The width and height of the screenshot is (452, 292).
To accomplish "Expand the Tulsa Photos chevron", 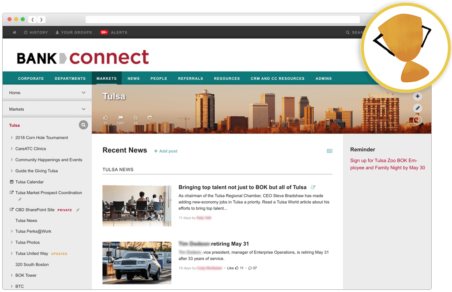I will [x=11, y=243].
